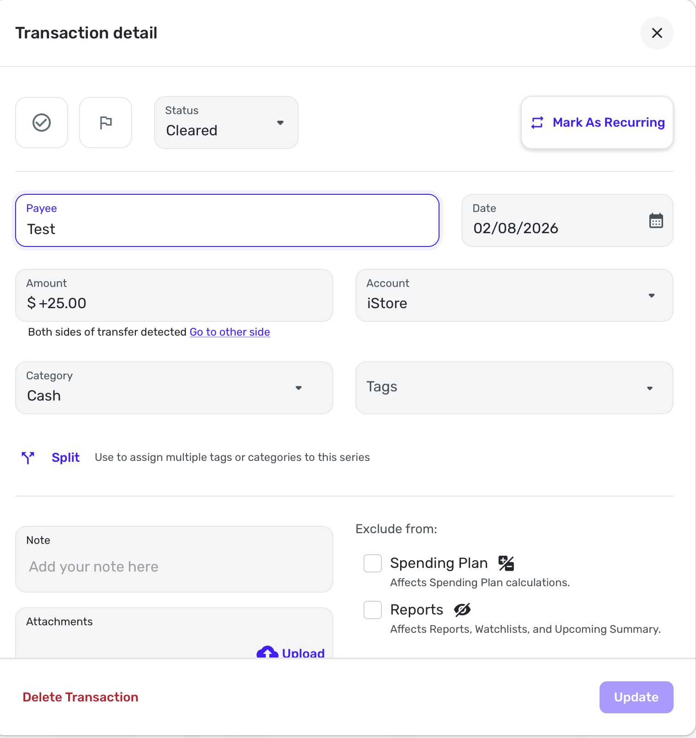Close the Transaction detail dialog
696x738 pixels.
coord(657,33)
